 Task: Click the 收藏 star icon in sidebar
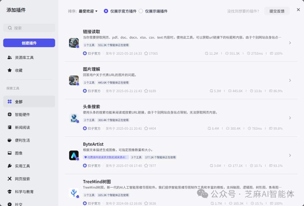(x=10, y=70)
